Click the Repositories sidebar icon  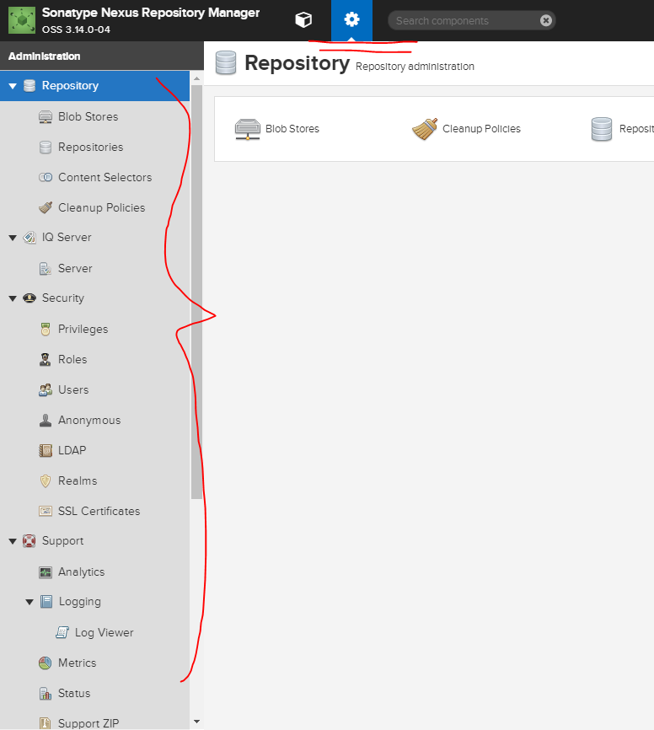(x=46, y=148)
